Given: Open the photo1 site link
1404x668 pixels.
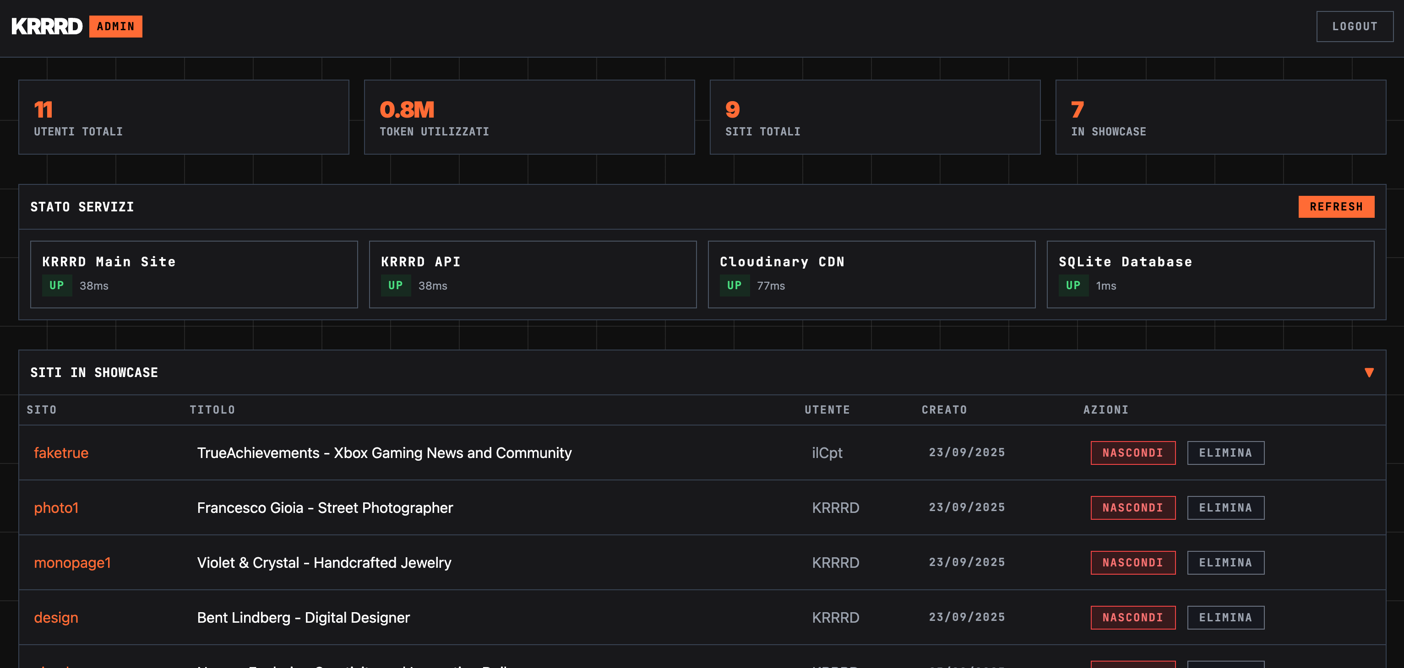Looking at the screenshot, I should pos(56,508).
